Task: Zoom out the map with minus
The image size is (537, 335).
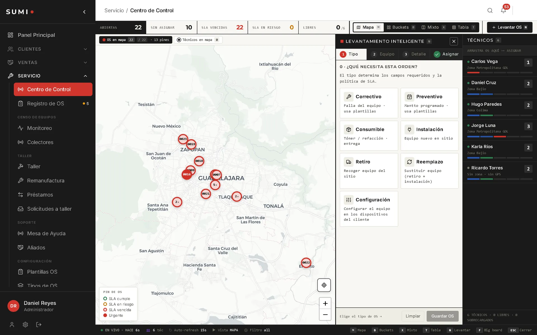Action: [325, 315]
